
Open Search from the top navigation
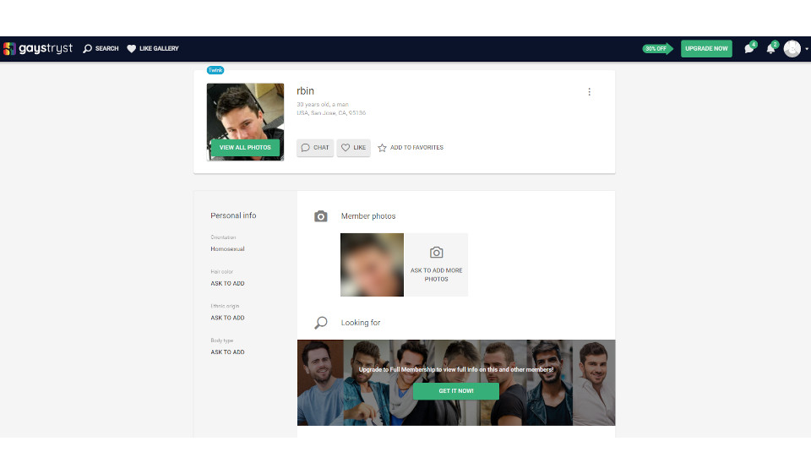(101, 49)
